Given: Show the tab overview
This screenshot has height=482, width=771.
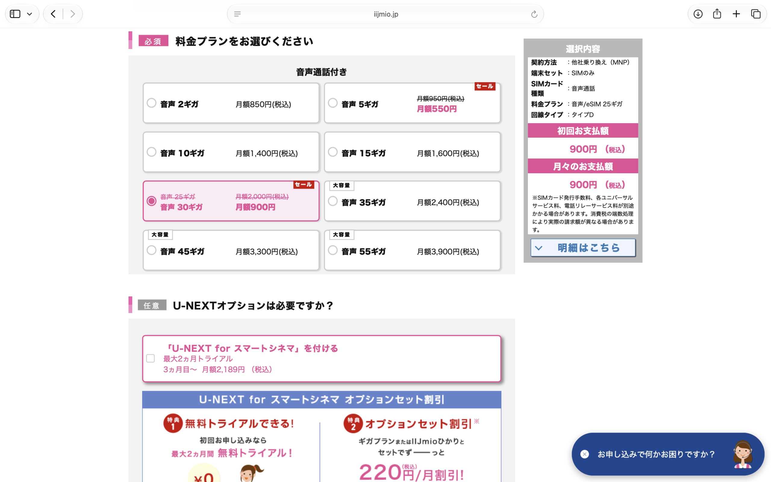Looking at the screenshot, I should tap(756, 14).
